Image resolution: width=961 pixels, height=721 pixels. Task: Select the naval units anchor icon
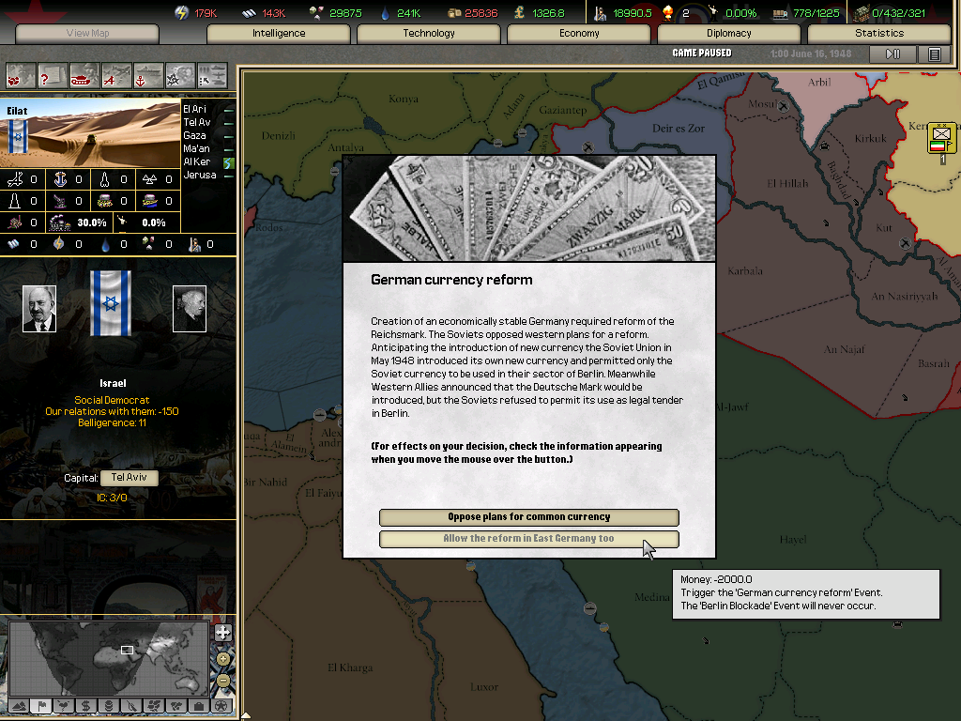click(x=148, y=75)
